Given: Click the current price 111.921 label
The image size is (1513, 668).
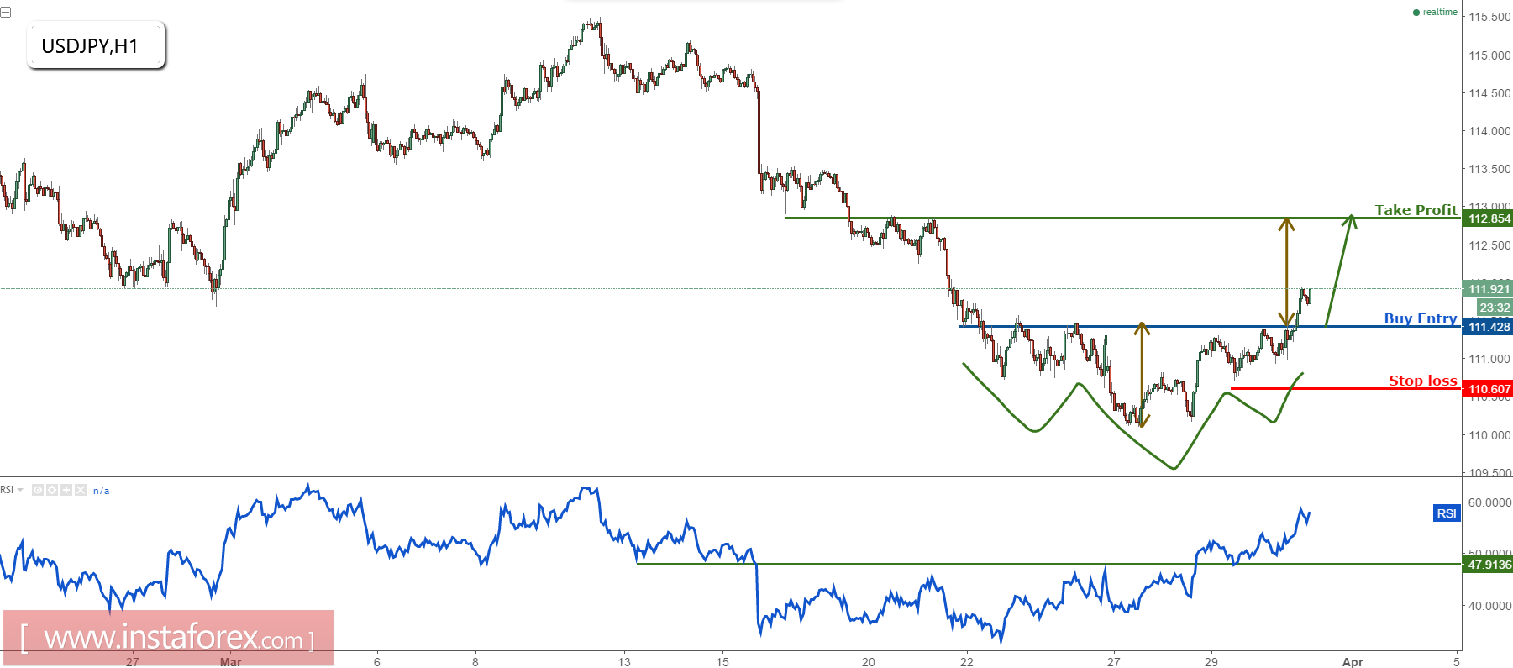Looking at the screenshot, I should pyautogui.click(x=1489, y=289).
